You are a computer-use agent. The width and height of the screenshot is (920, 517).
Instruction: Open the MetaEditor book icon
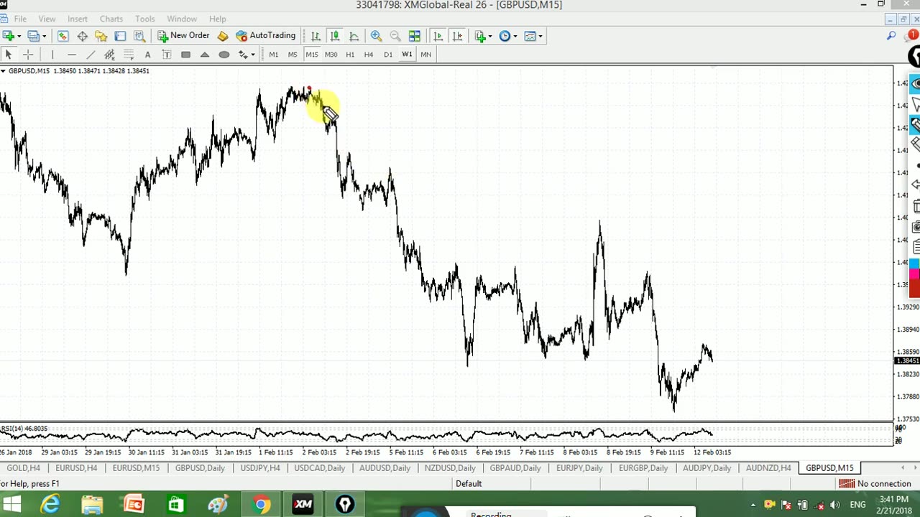pyautogui.click(x=223, y=36)
